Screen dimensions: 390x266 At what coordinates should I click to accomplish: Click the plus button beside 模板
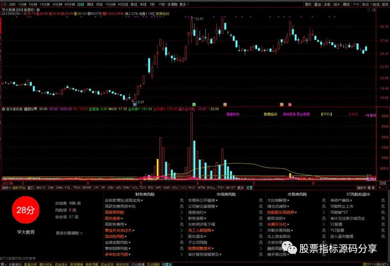tap(380, 188)
